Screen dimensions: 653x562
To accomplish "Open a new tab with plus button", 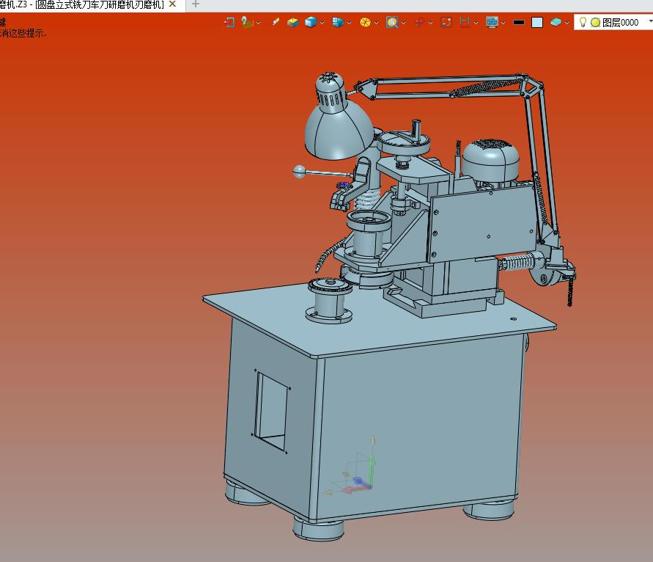I will 196,4.
